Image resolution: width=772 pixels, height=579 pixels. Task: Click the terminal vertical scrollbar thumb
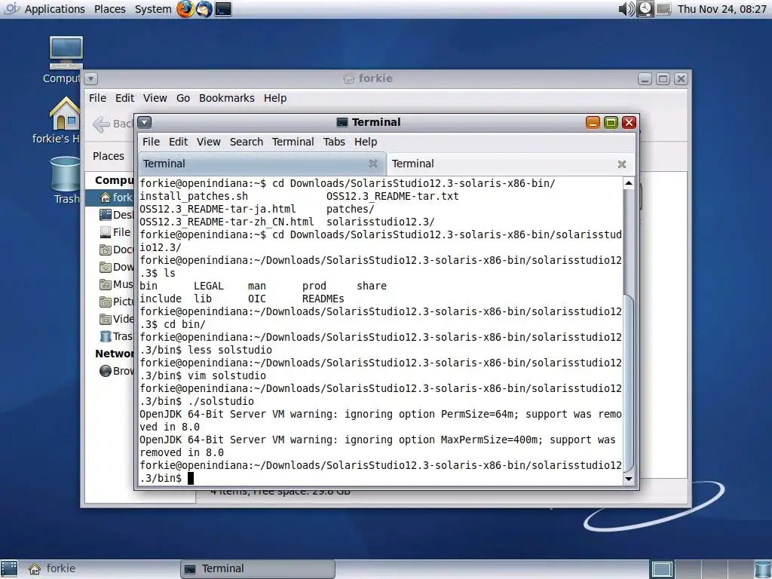pos(628,382)
